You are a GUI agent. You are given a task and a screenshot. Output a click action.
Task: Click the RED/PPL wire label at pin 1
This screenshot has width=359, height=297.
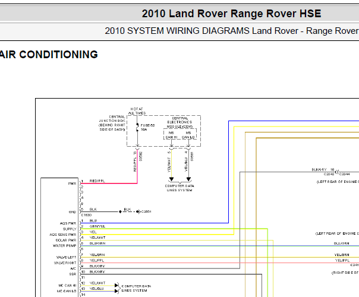97,181
